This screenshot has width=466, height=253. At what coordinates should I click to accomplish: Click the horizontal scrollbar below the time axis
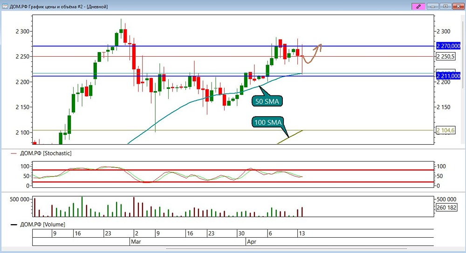click(x=286, y=249)
